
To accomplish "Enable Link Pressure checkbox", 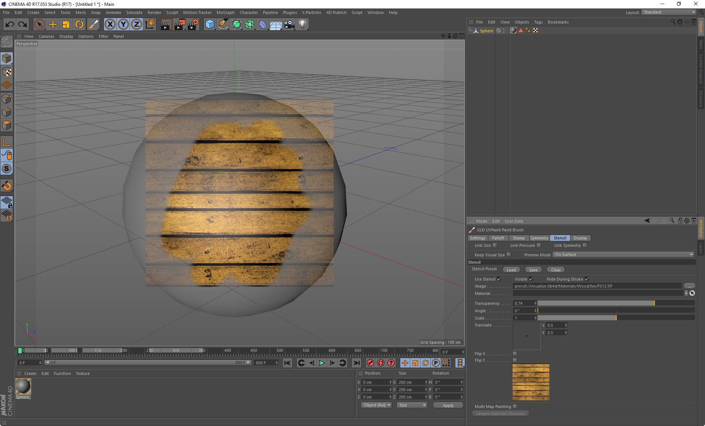I will [x=539, y=245].
